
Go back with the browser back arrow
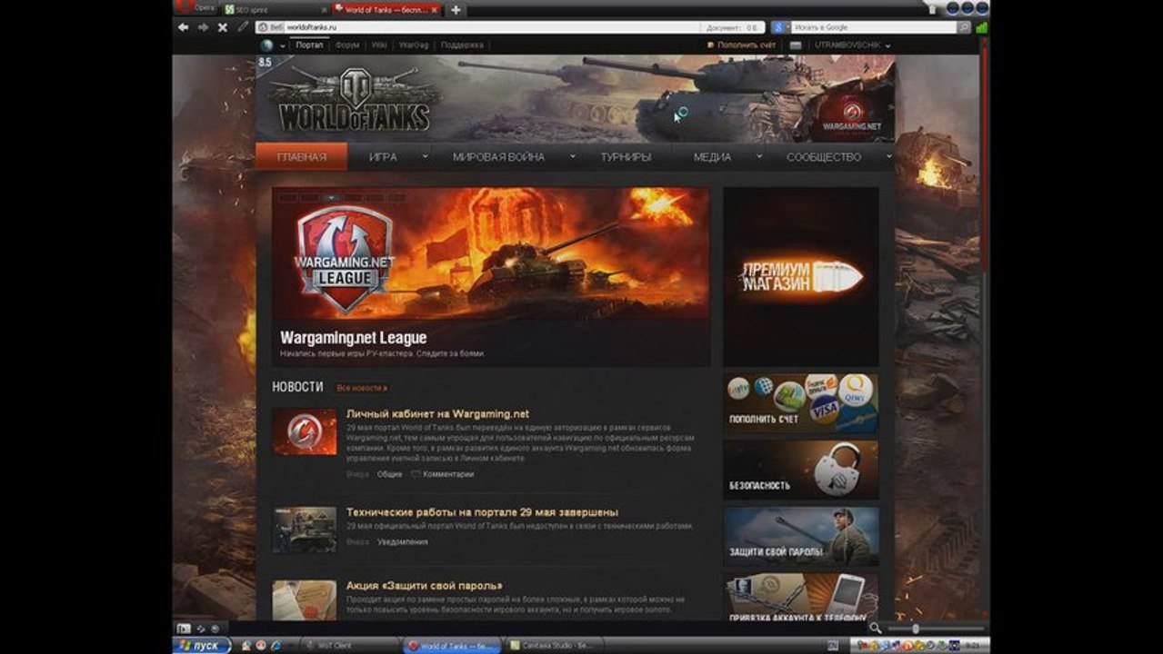[x=184, y=27]
